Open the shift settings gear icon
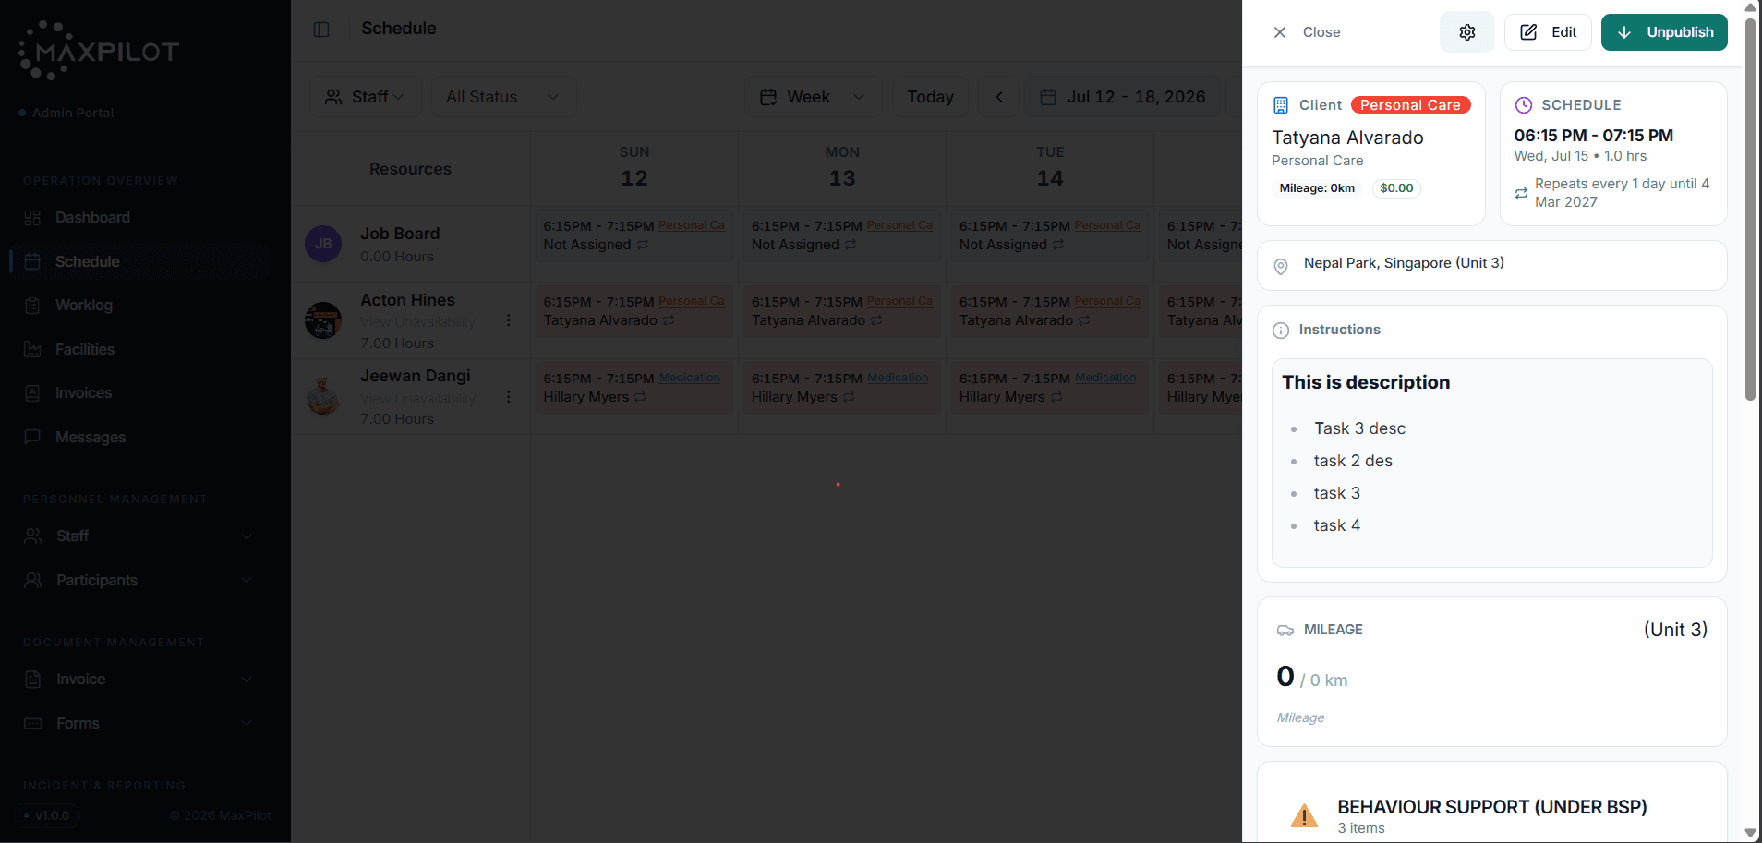Viewport: 1762px width, 843px height. [1466, 32]
